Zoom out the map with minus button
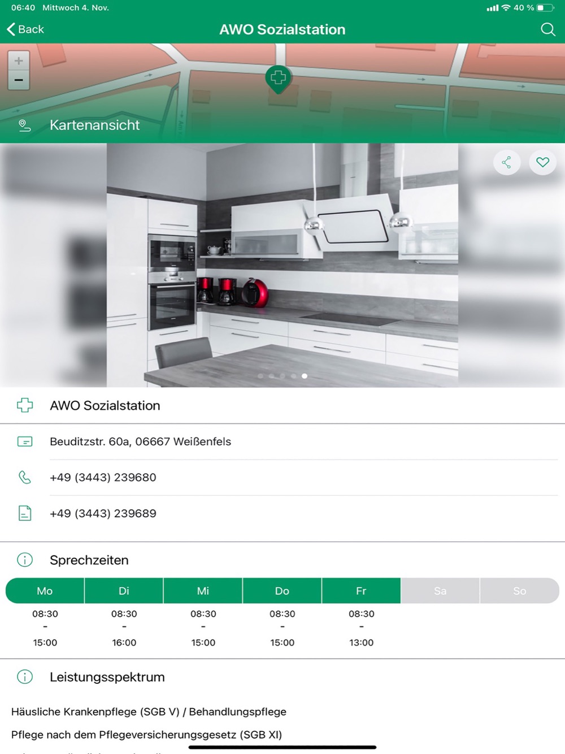 click(x=19, y=80)
